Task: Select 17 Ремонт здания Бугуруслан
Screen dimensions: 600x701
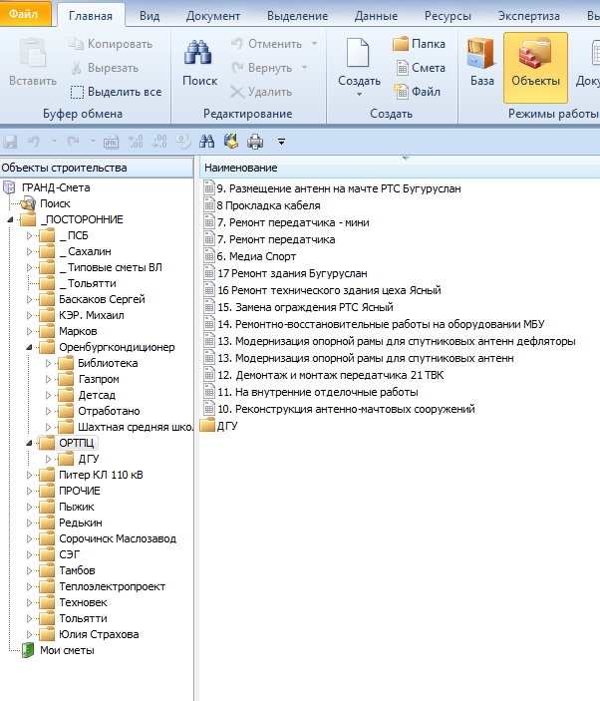Action: pyautogui.click(x=292, y=273)
